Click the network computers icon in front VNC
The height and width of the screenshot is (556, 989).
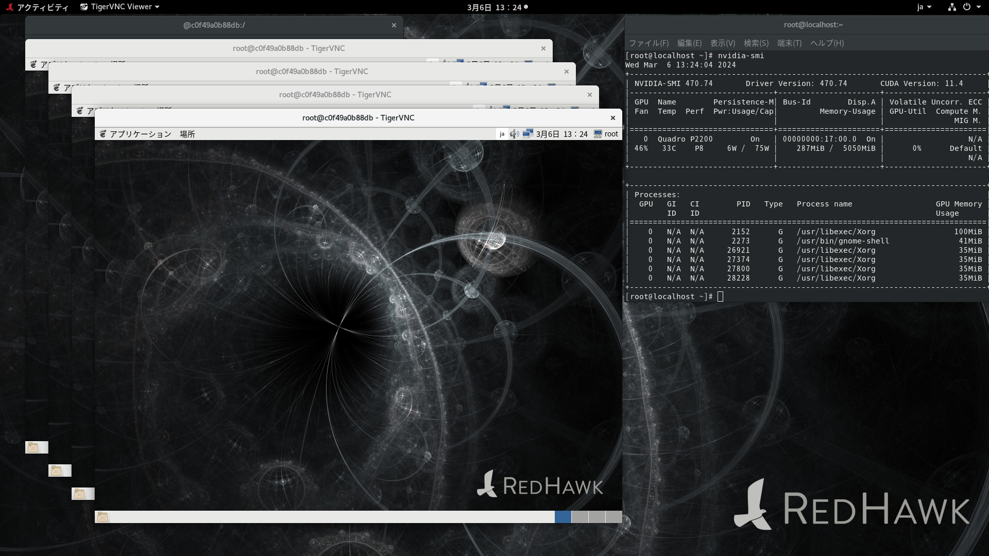pyautogui.click(x=527, y=134)
